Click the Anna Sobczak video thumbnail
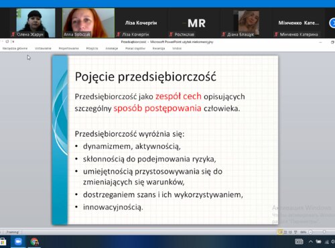This screenshot has width=335, height=248. tap(88, 23)
